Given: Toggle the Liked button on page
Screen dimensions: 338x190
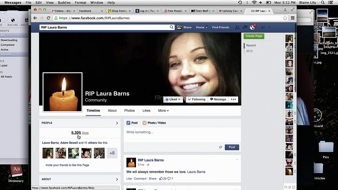Looking at the screenshot, I should (173, 99).
